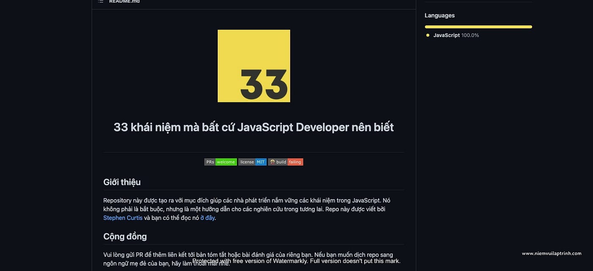
Task: Click the 'Giới thiệu' heading
Action: [x=122, y=182]
